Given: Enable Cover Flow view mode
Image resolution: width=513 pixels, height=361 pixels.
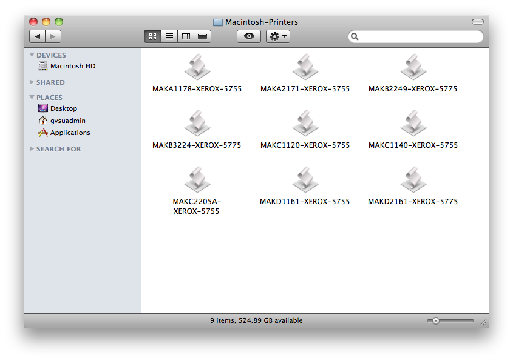Looking at the screenshot, I should (202, 36).
